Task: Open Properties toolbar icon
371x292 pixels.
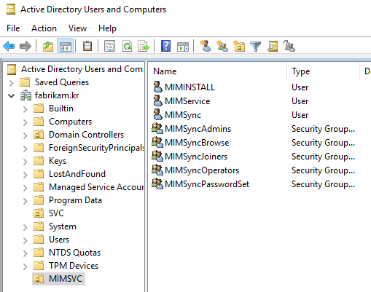Action: pos(109,46)
